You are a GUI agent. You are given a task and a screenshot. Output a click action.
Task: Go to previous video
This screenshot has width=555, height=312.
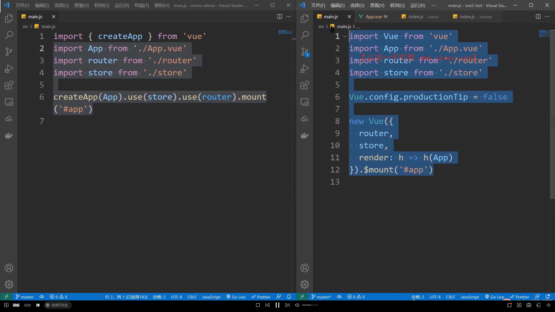pos(267,305)
